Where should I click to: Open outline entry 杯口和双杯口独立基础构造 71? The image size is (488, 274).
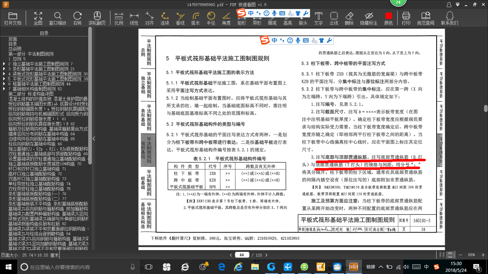(x=37, y=169)
